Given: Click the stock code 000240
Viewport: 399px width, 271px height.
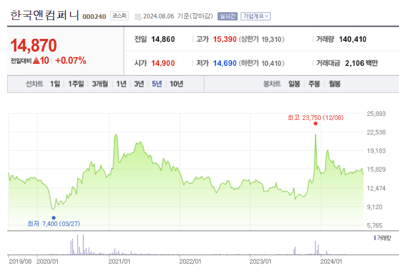Looking at the screenshot, I should (x=94, y=16).
